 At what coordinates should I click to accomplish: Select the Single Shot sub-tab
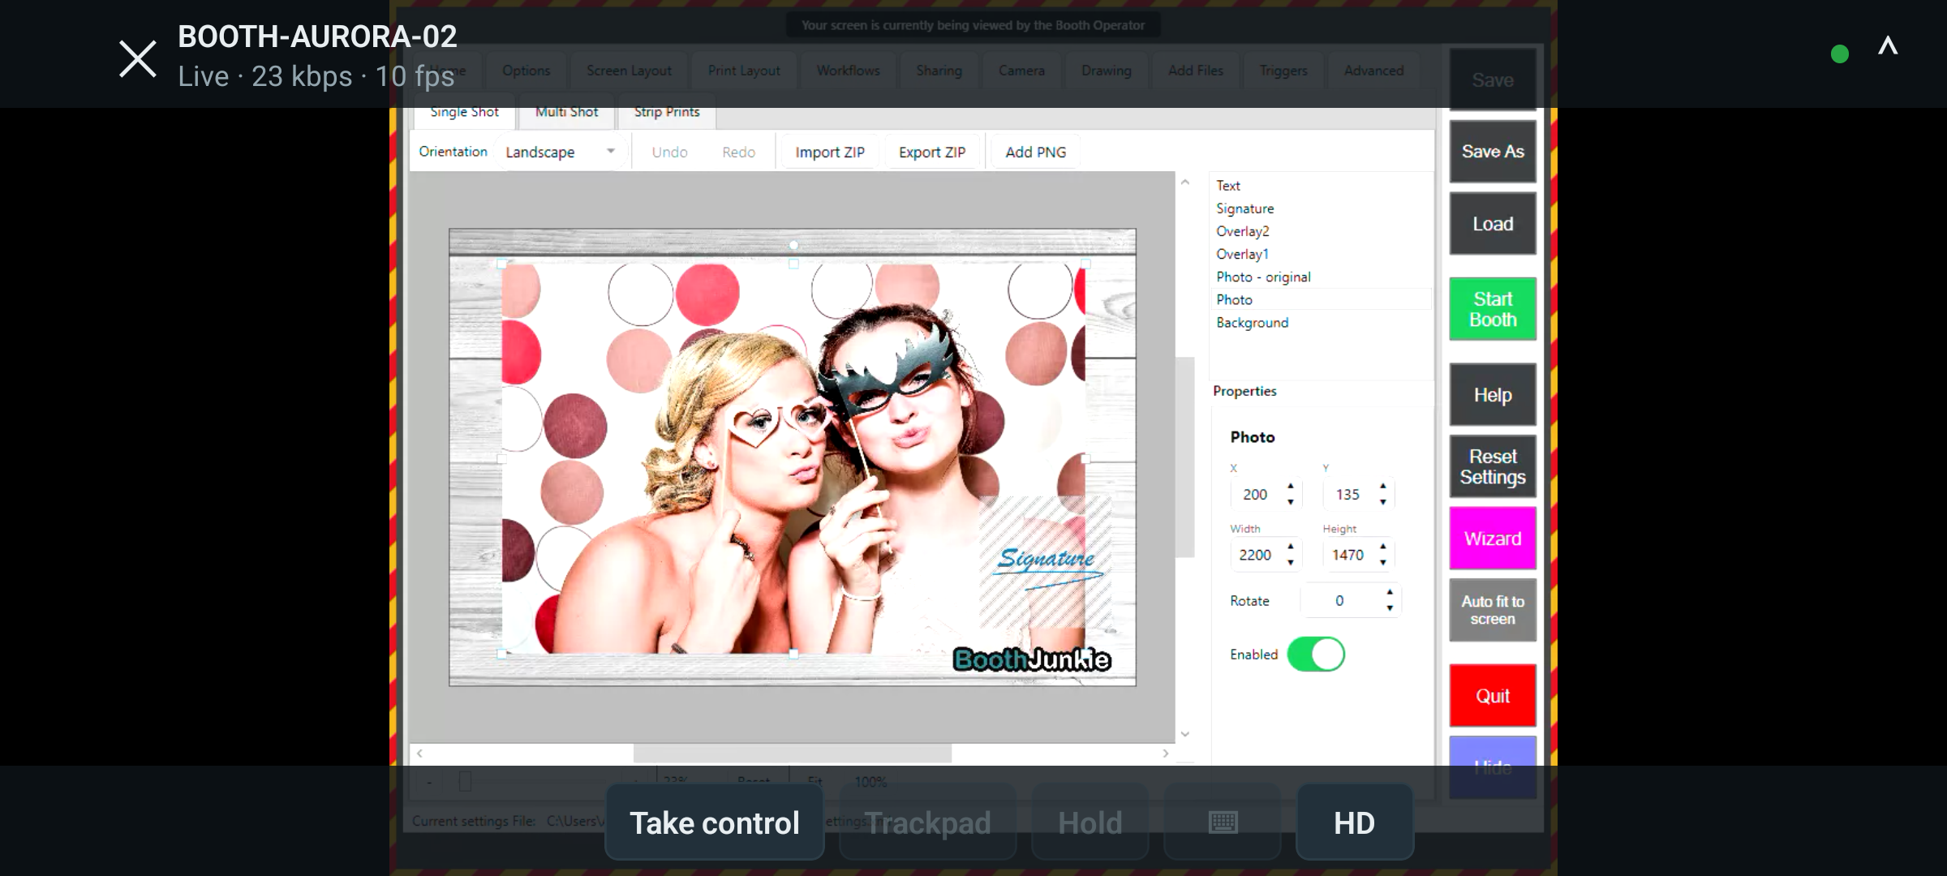(x=464, y=112)
